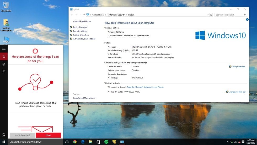
Task: Open Advanced system settings
Action: [x=84, y=39]
